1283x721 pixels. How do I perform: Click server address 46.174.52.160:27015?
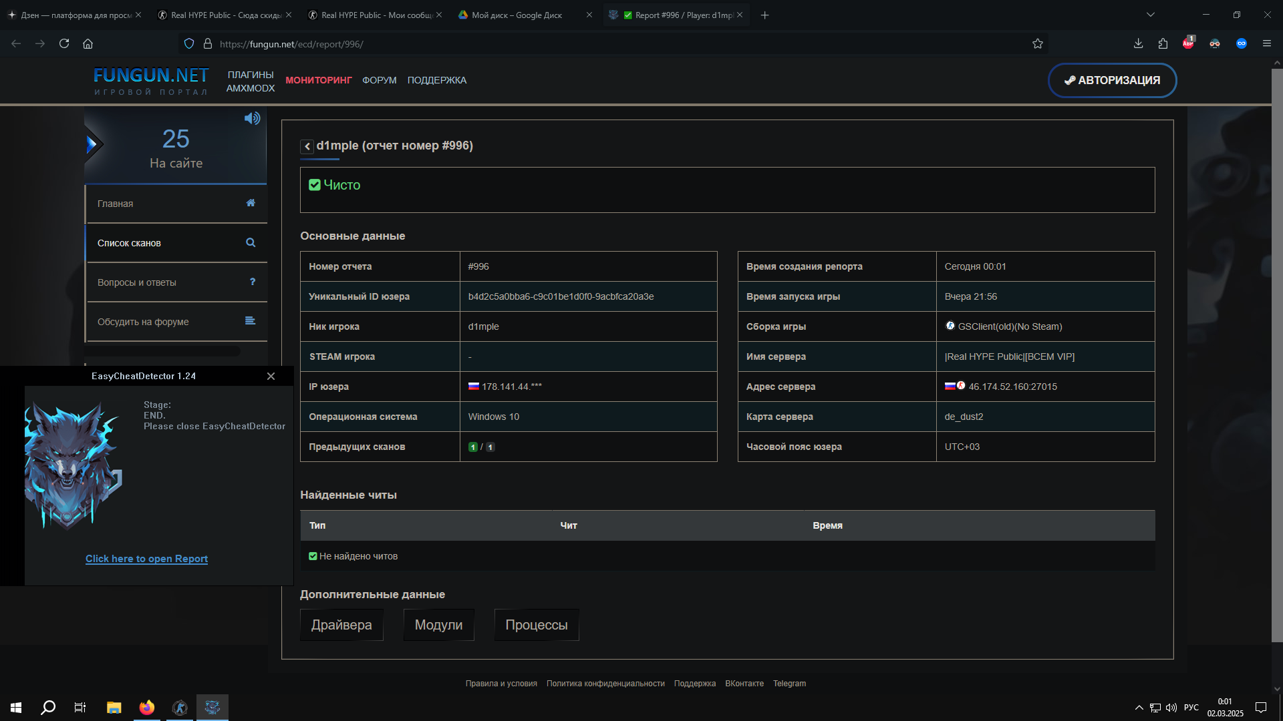(1012, 387)
